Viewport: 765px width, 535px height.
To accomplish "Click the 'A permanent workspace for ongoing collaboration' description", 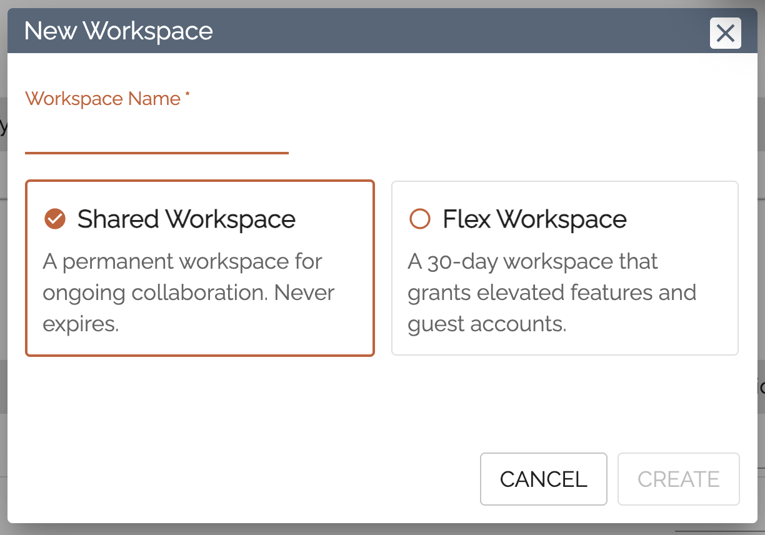I will [189, 292].
